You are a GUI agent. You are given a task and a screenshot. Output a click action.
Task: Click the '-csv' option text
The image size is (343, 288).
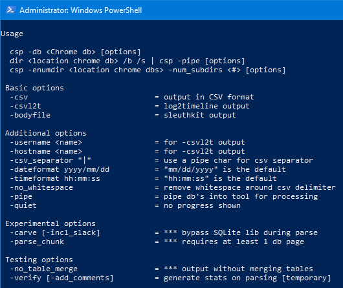[19, 97]
